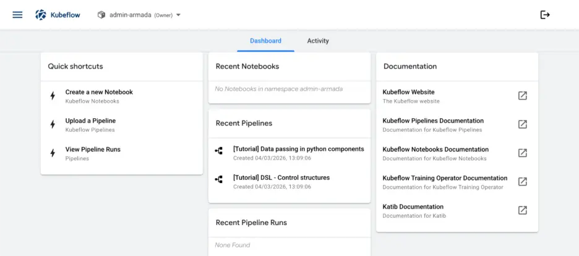
Task: Open Kubeflow Pipelines Documentation link text
Action: pyautogui.click(x=433, y=121)
